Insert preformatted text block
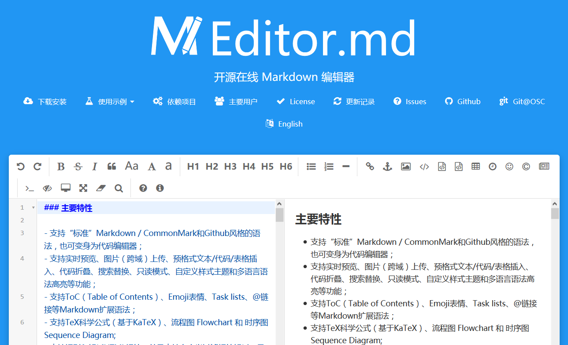The image size is (568, 345). [442, 167]
